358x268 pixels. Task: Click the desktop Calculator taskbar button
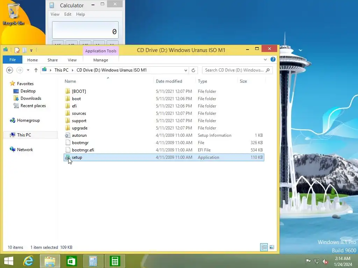(93, 261)
